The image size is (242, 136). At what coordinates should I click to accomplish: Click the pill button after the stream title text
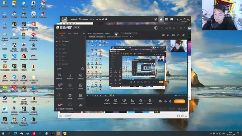click(116, 34)
